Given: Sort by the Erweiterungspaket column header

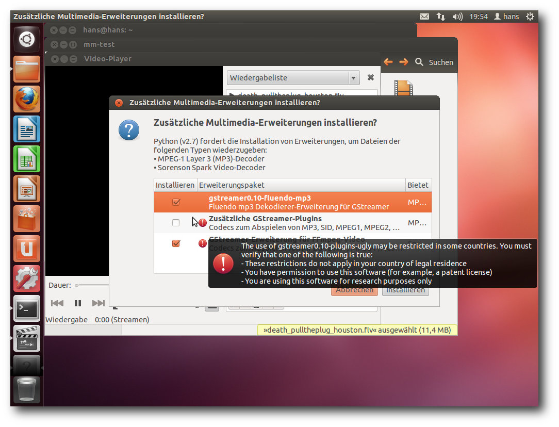Looking at the screenshot, I should tap(301, 185).
